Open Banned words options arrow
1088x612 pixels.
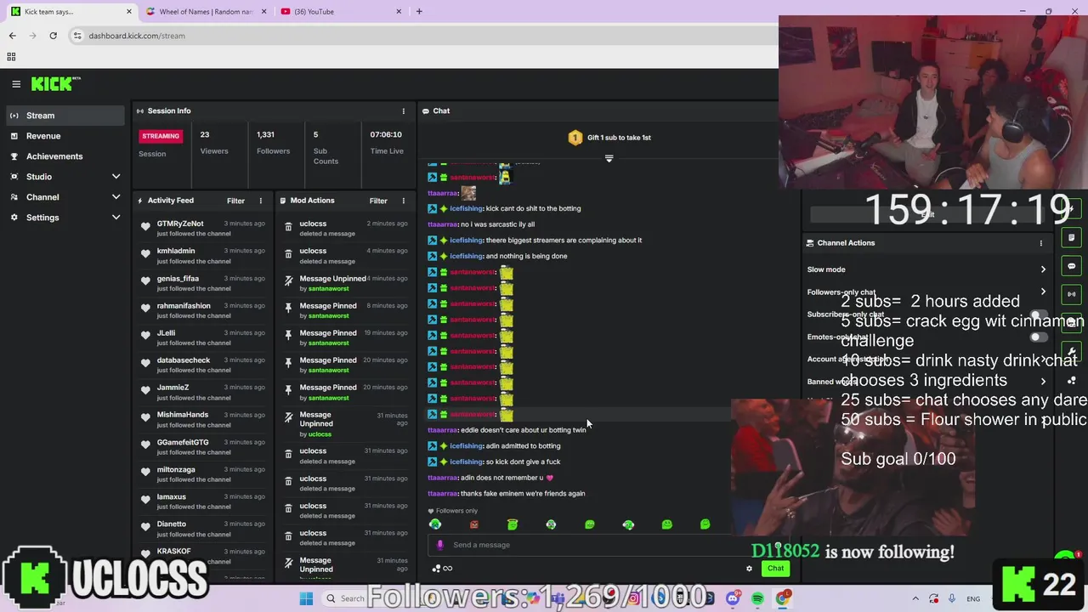[1043, 382]
